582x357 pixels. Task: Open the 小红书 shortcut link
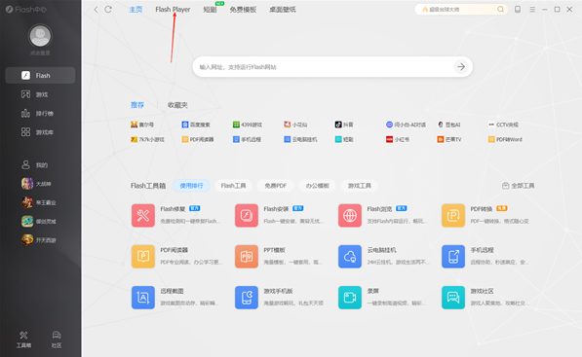(398, 140)
